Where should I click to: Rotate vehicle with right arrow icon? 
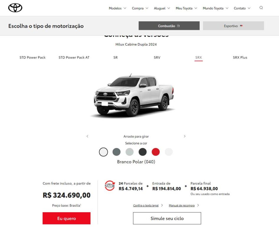(x=185, y=136)
